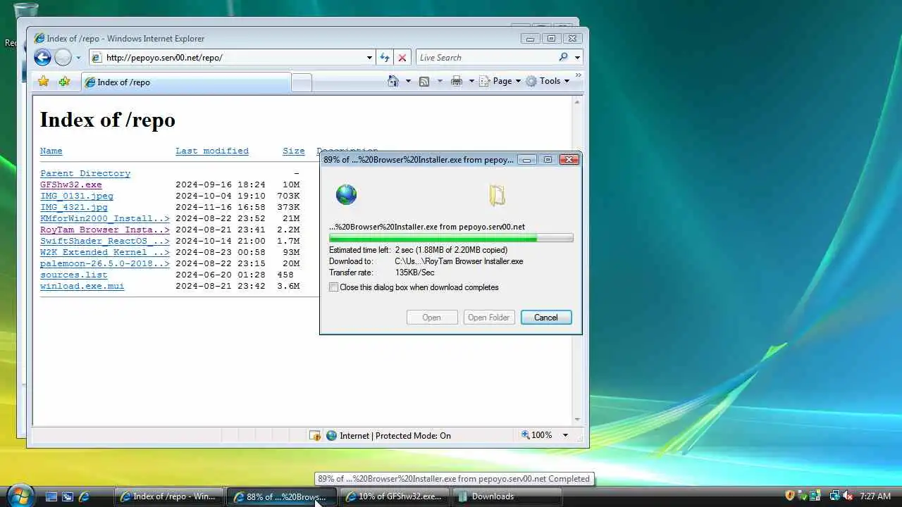
Task: Expand the address bar history dropdown
Action: pyautogui.click(x=369, y=58)
